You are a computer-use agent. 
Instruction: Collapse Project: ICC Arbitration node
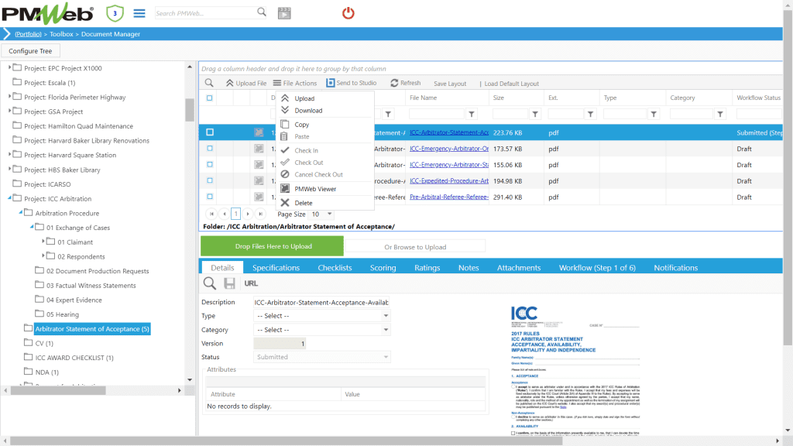tap(9, 197)
